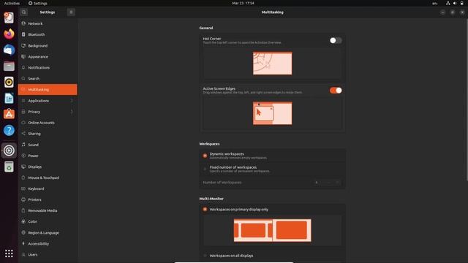Open the Multitasking sidebar entry
This screenshot has height=263, width=468.
(48, 89)
